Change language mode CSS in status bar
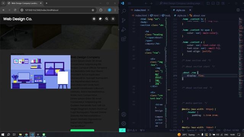 [218, 130]
